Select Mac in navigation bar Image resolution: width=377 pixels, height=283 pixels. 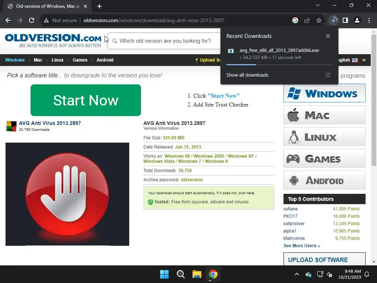pyautogui.click(x=38, y=60)
